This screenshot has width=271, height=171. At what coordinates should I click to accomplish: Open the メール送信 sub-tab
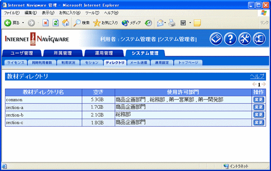pos(138,63)
